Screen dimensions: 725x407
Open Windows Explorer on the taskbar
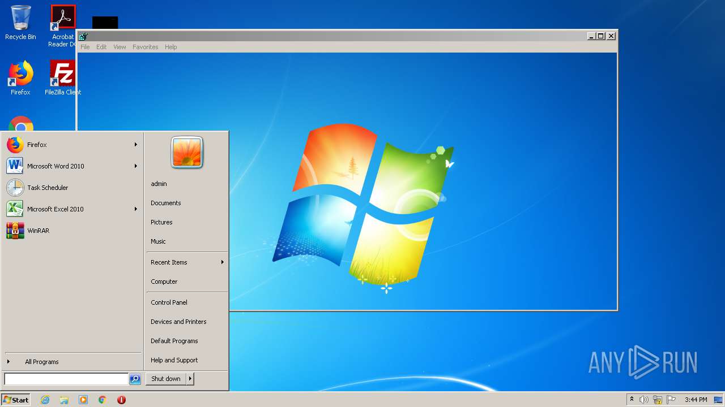coord(64,400)
